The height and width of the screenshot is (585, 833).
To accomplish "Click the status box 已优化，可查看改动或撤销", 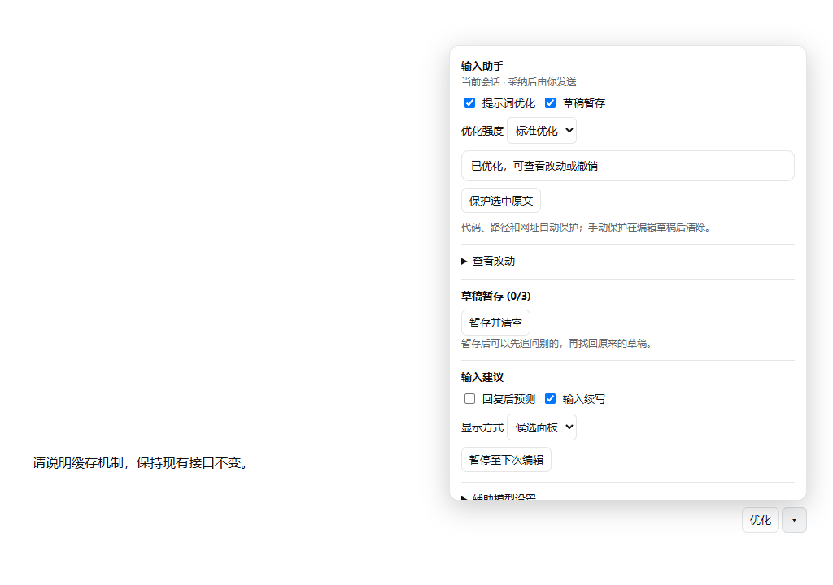I will pyautogui.click(x=628, y=167).
